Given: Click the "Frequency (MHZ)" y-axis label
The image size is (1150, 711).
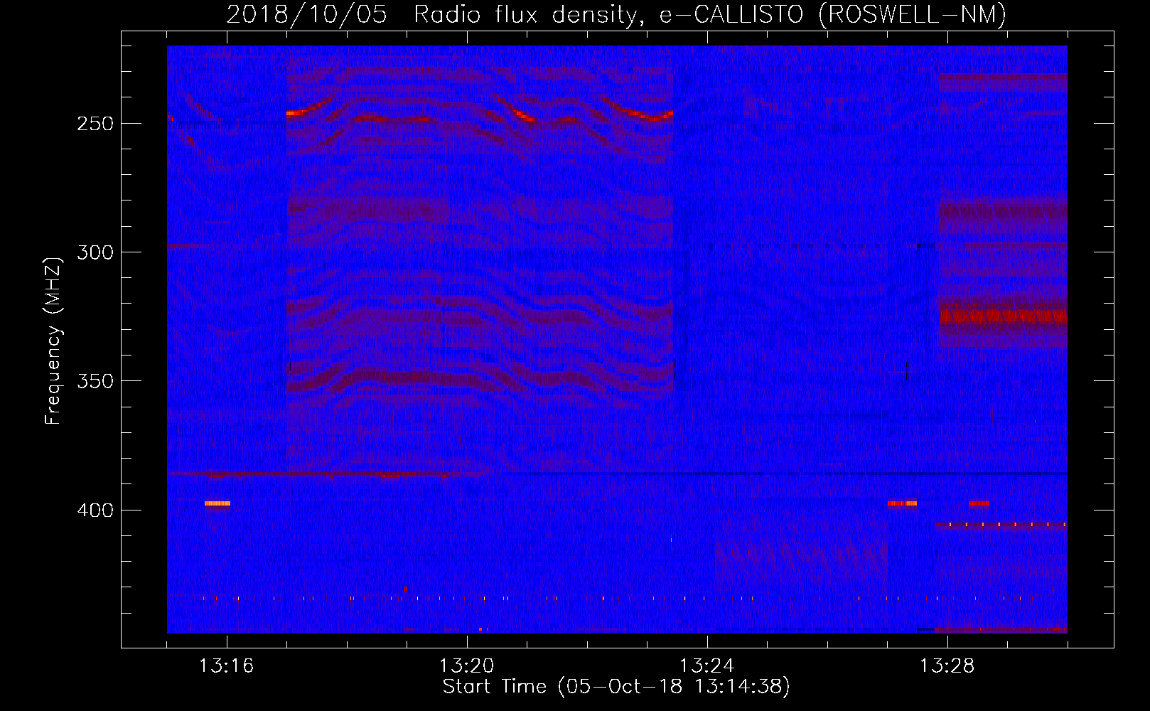Looking at the screenshot, I should tap(53, 341).
